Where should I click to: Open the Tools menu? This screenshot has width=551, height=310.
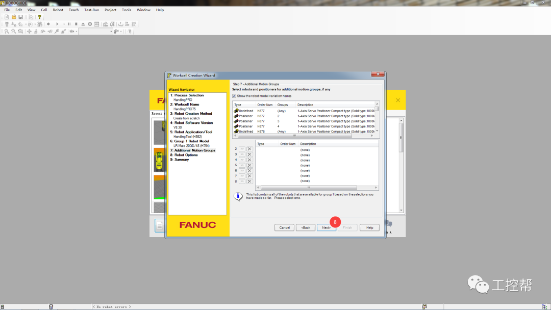tap(127, 10)
